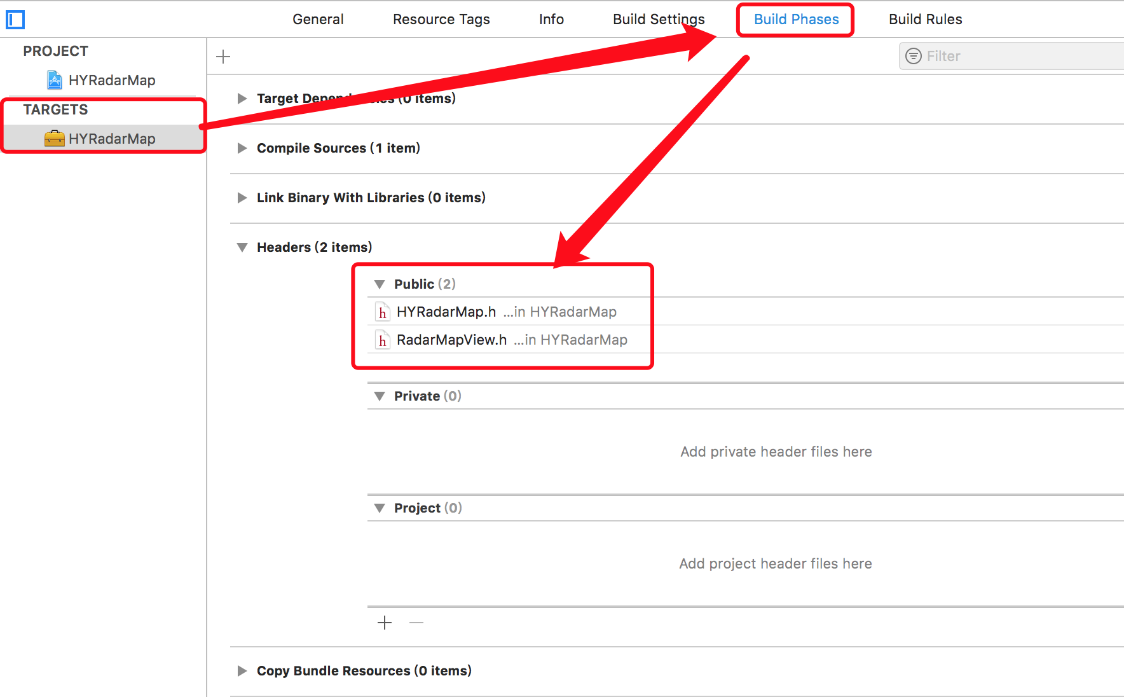
Task: Click the Project (0) group label
Action: (428, 508)
